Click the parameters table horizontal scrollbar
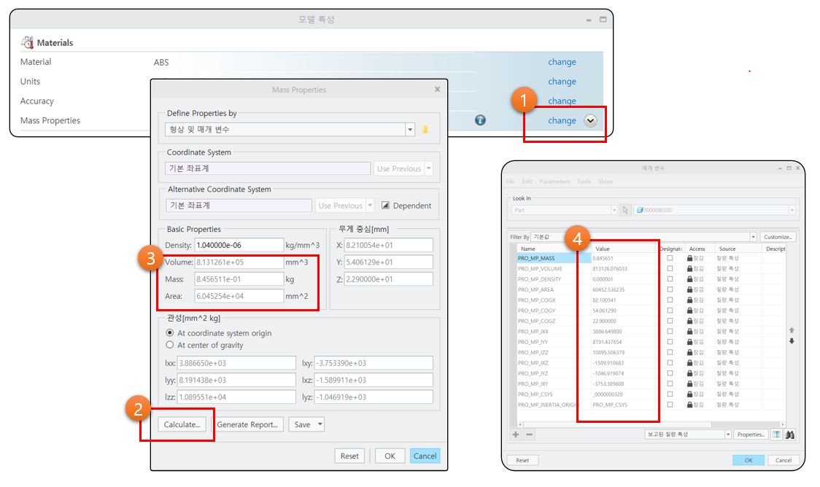 [617, 424]
